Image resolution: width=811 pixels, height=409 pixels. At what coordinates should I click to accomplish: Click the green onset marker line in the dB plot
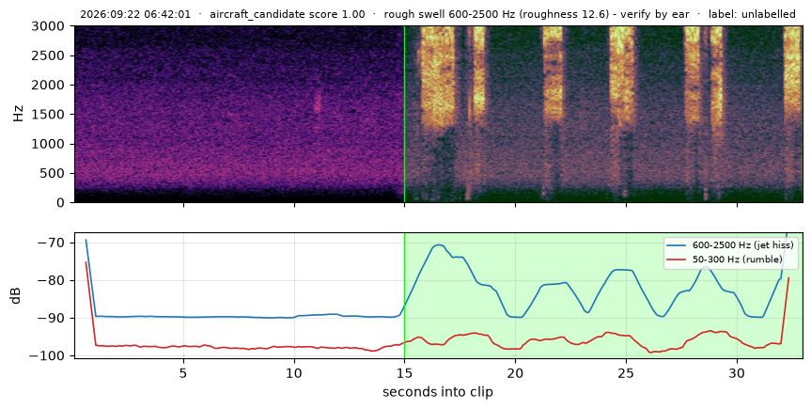[404, 295]
